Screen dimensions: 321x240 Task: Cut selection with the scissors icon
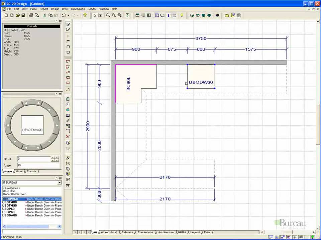pyautogui.click(x=44, y=15)
